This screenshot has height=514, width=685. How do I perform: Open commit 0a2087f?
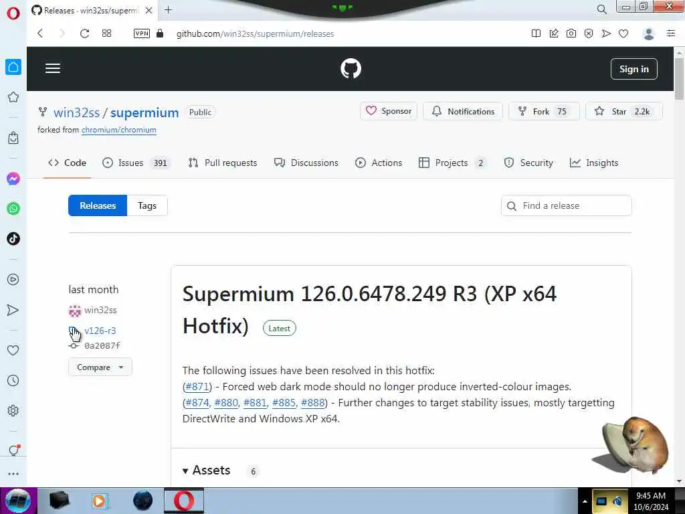(x=102, y=346)
